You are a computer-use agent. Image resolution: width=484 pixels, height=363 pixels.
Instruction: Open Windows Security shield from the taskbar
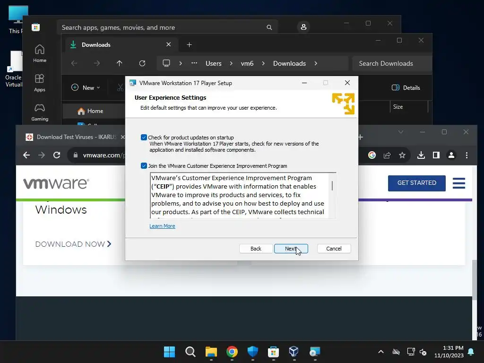(252, 352)
